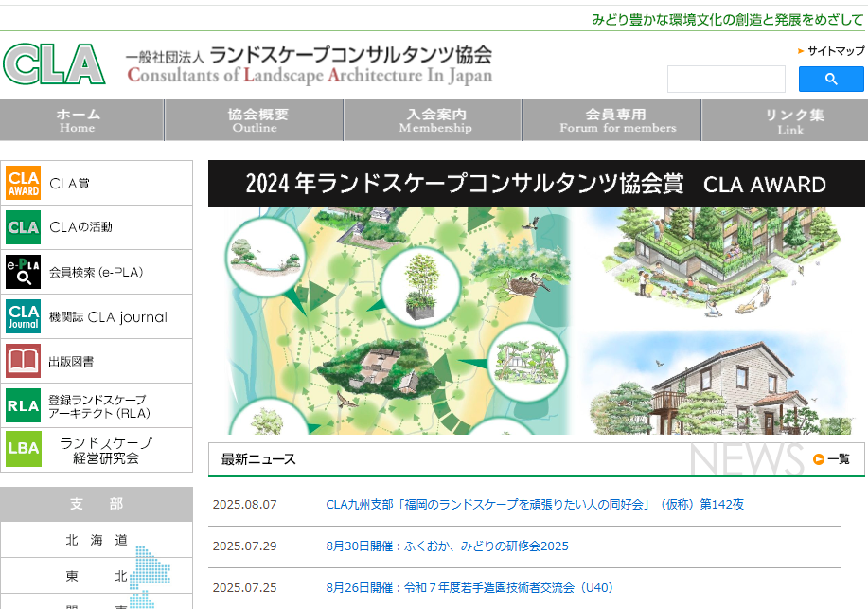Screen dimensions: 868x609
Task: Open 8月30日開催 ふくおか、みどりの研修会2025 article
Action: 448,546
